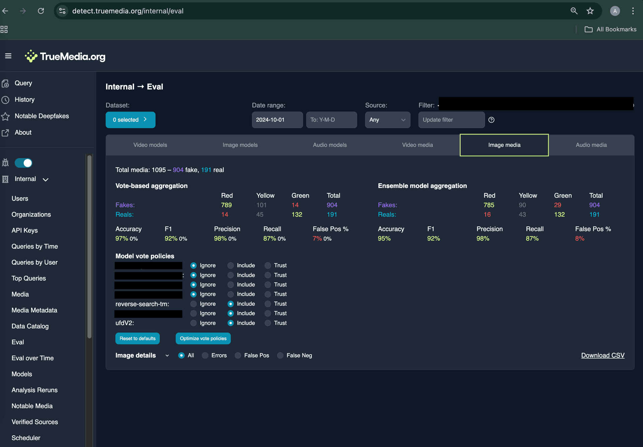Viewport: 643px width, 447px height.
Task: Set ufdV2 policy to Trust
Action: pos(268,323)
